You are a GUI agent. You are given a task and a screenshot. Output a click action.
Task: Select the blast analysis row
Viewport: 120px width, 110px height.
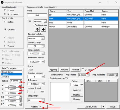(84, 19)
